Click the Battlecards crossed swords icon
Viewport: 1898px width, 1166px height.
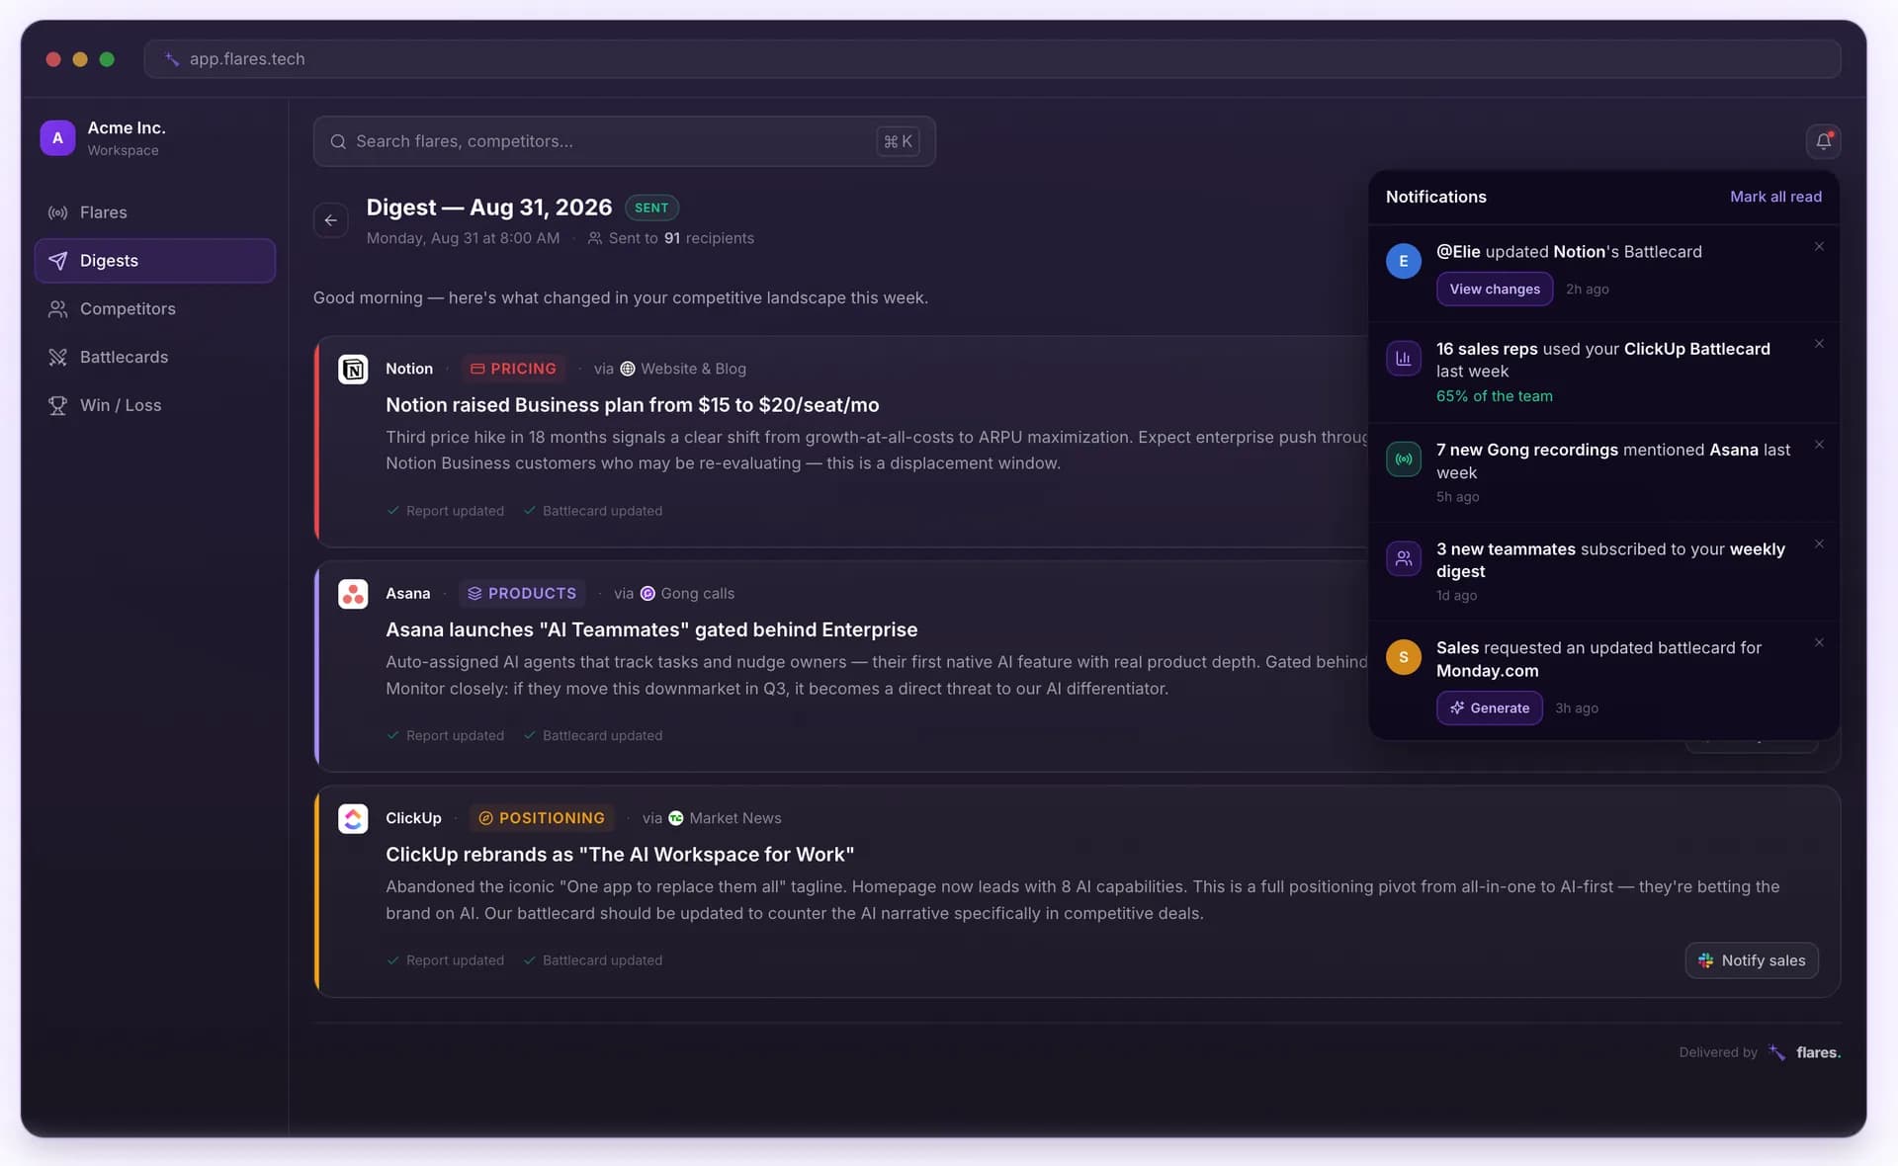click(58, 357)
